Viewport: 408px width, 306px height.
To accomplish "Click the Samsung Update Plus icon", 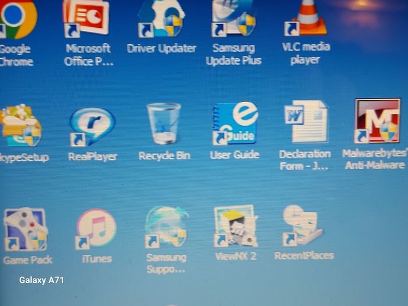I will point(233,18).
